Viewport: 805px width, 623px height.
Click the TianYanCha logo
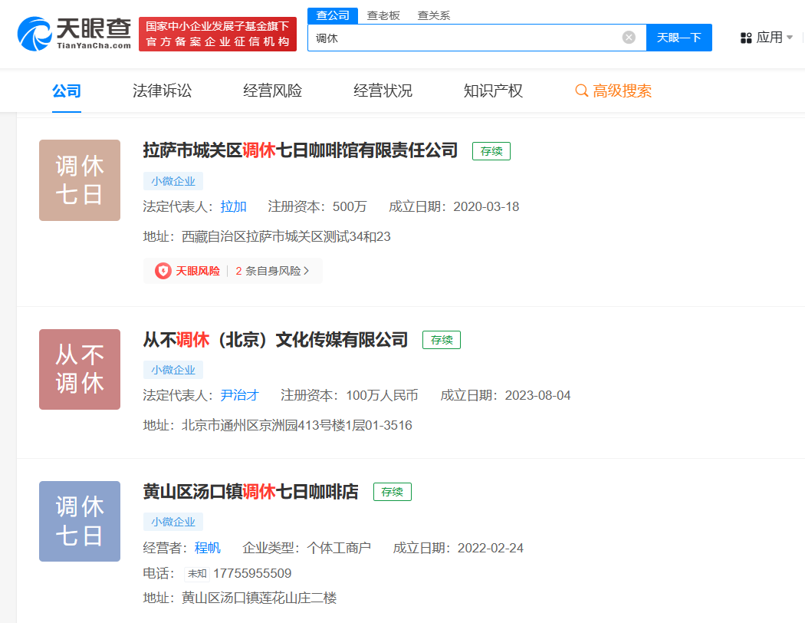click(74, 34)
